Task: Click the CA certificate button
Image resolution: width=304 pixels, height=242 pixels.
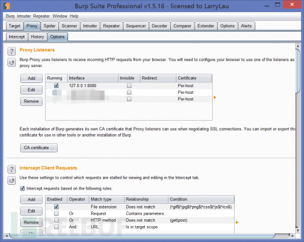Action: tap(39, 148)
